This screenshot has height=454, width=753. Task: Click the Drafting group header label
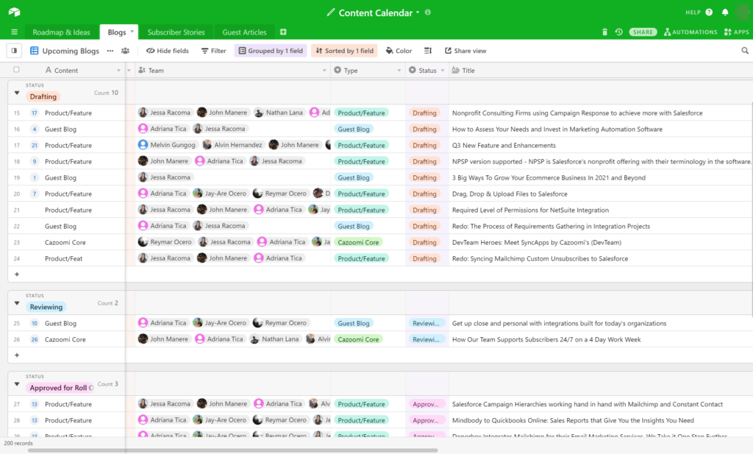pos(43,96)
